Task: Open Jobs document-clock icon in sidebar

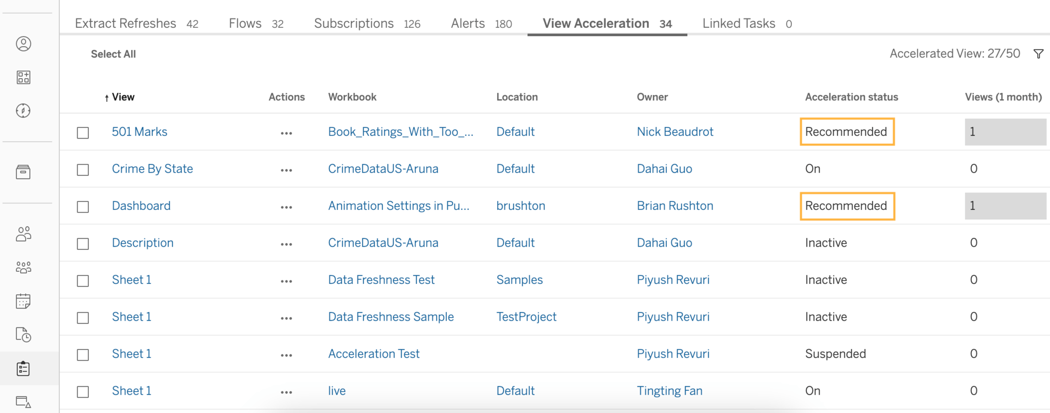Action: pyautogui.click(x=24, y=335)
